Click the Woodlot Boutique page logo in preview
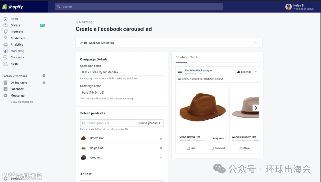 click(180, 72)
